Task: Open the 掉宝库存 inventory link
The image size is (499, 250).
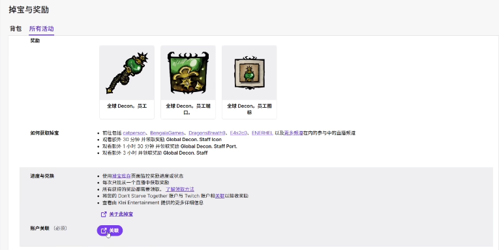Action: coord(121,176)
